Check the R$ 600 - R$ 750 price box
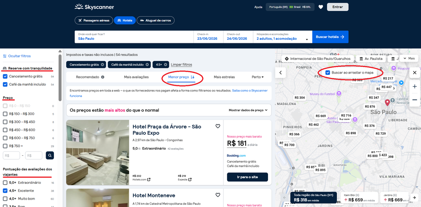 5,138
